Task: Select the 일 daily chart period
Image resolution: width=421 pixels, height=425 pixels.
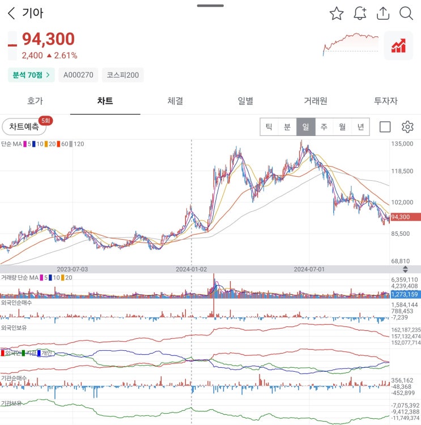Action: click(x=306, y=126)
